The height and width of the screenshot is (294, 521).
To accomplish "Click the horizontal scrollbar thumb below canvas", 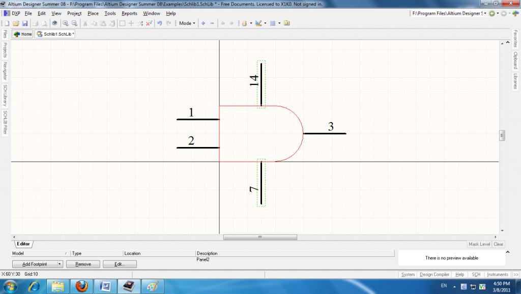I will coord(260,237).
